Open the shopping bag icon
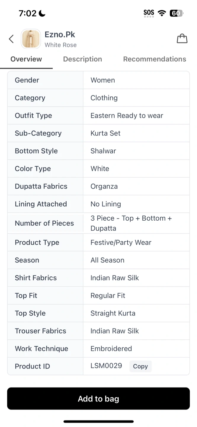 [182, 39]
